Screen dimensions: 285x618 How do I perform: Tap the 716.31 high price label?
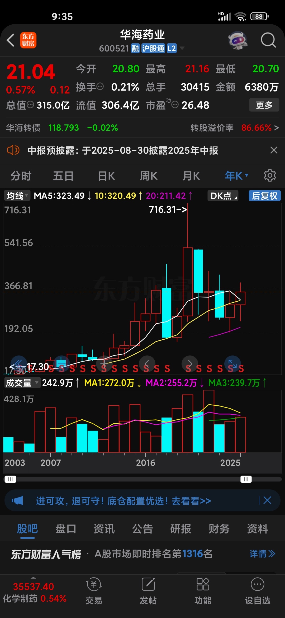click(x=168, y=210)
